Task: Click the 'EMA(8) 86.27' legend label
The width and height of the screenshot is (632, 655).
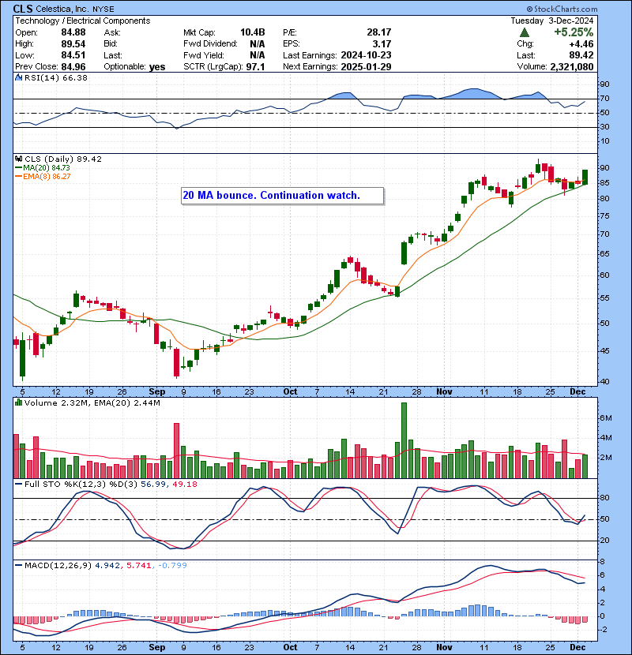Action: [x=47, y=176]
